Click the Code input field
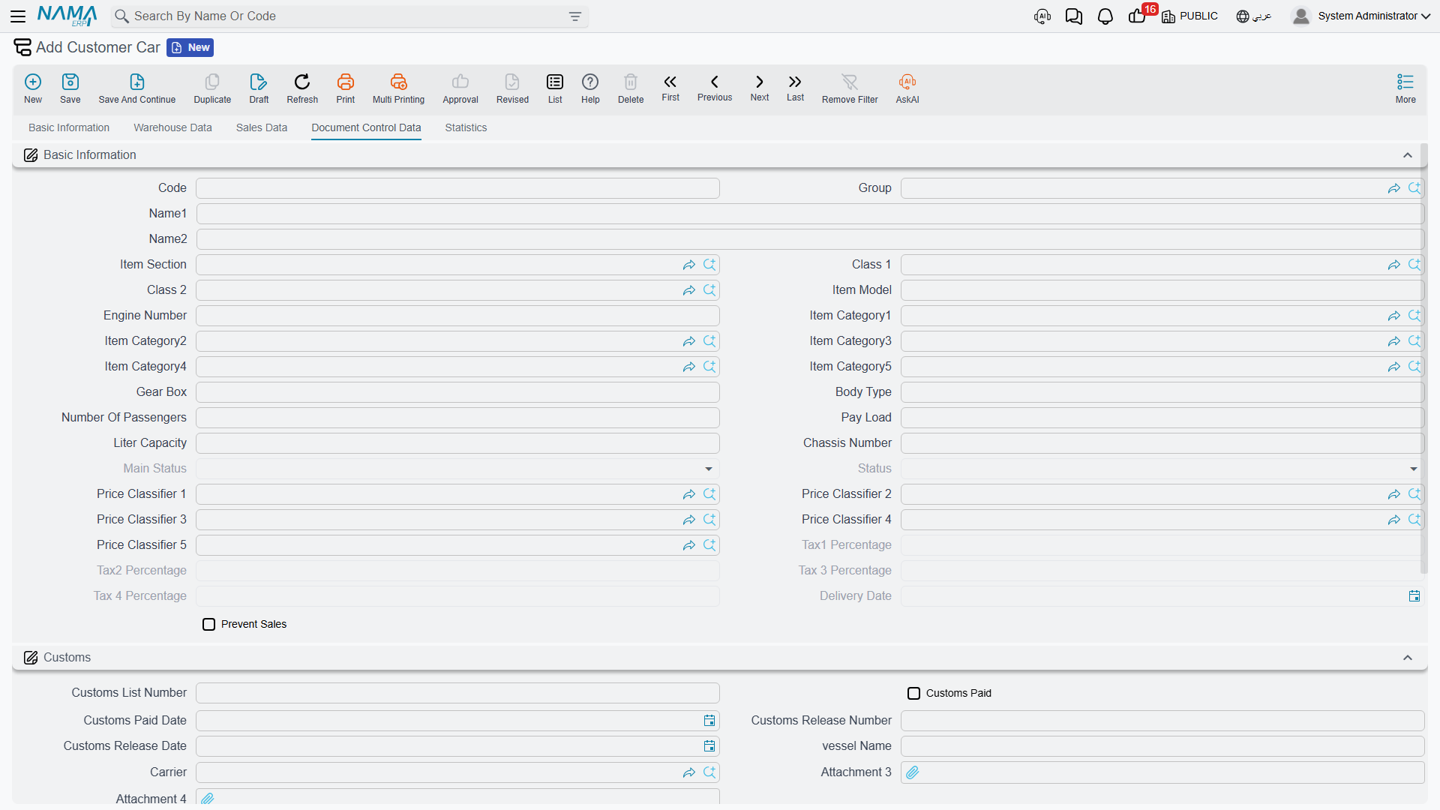1440x810 pixels. tap(457, 188)
